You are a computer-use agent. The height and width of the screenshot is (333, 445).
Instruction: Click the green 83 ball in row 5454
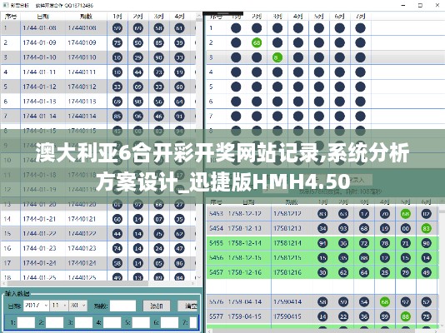point(427,228)
